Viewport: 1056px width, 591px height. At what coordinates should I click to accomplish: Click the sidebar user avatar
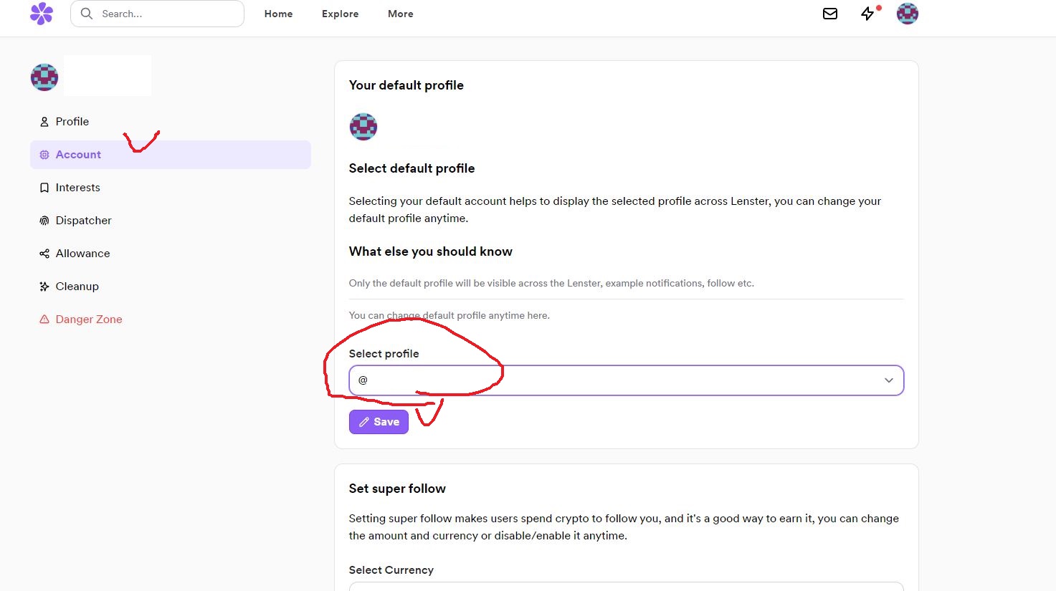tap(44, 77)
